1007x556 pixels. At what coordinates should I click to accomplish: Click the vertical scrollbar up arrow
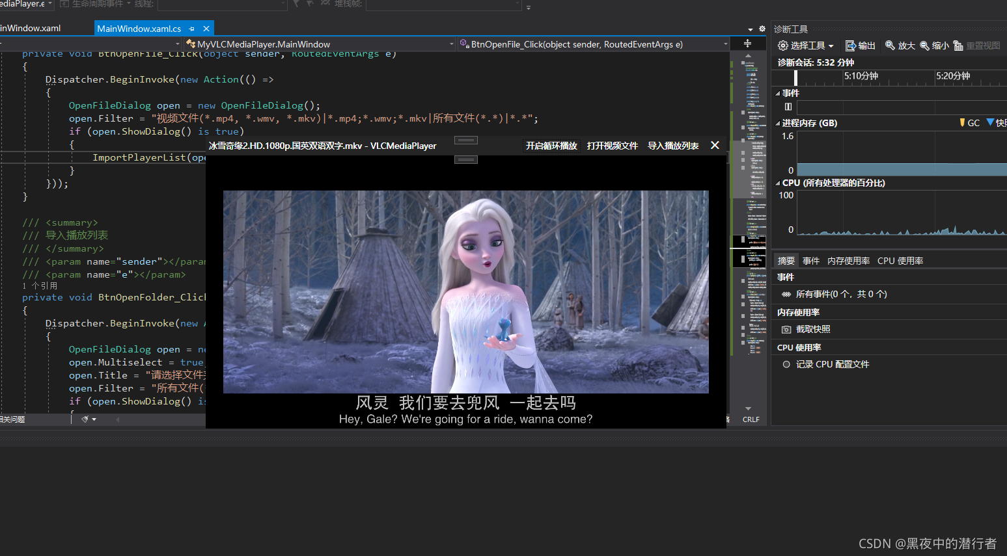pos(747,56)
